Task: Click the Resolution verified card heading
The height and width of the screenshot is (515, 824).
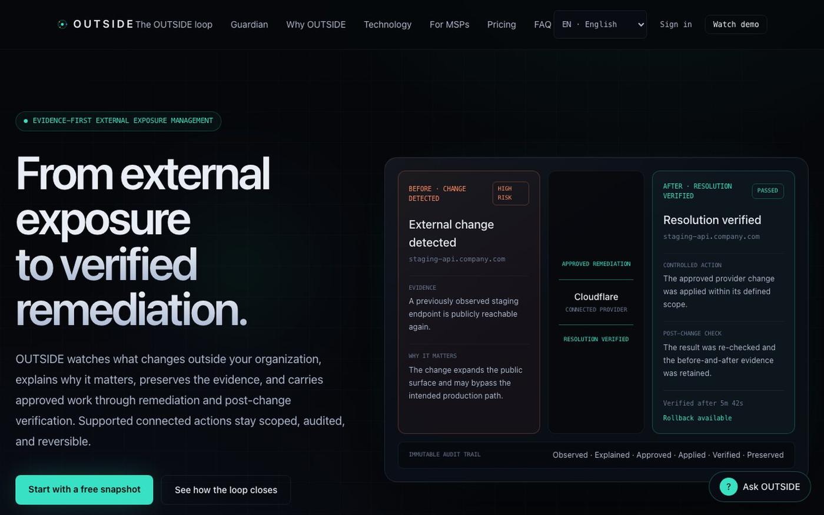Action: click(712, 220)
